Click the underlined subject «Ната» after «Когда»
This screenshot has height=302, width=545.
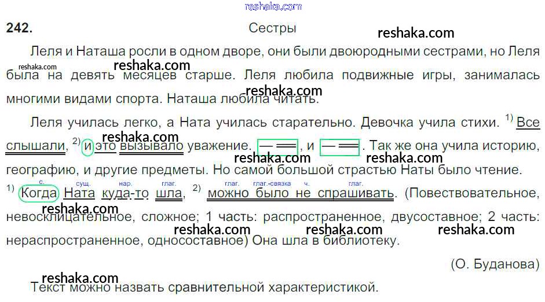(x=79, y=193)
